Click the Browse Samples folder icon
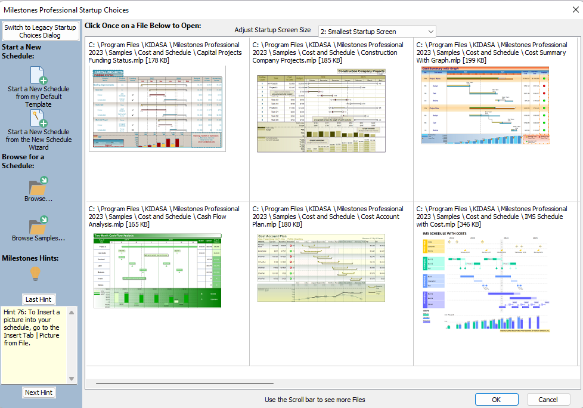This screenshot has height=408, width=583. coord(38,225)
